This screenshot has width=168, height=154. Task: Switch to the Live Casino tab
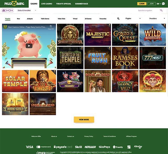coord(47,4)
